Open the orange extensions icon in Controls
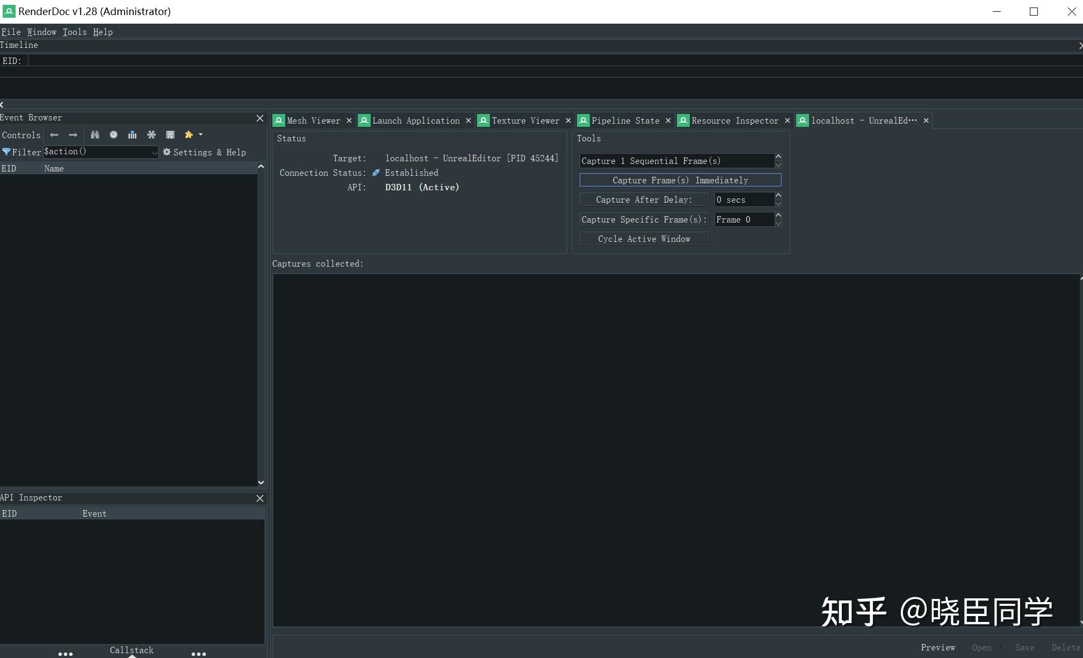1083x658 pixels. [189, 135]
